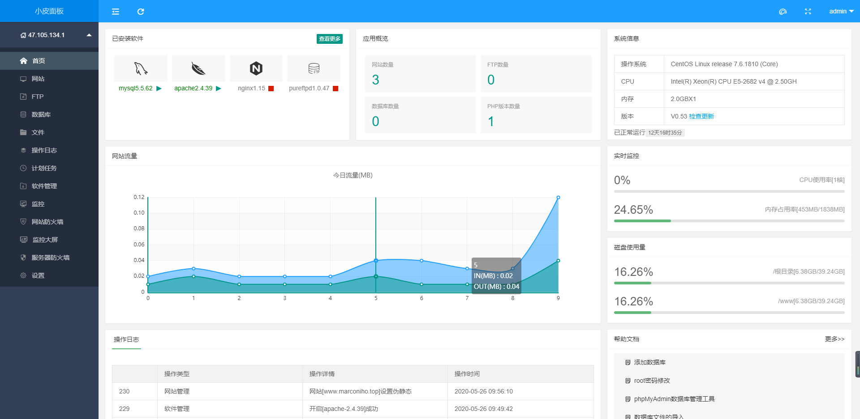Toggle pureftpd1.0.47 red stopped indicator

coord(335,89)
